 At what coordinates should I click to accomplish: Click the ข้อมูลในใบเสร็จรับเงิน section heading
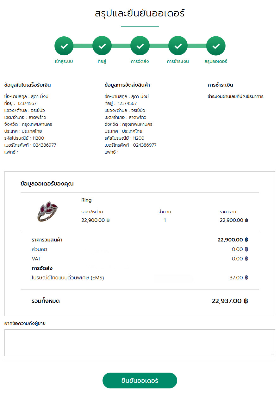click(x=28, y=85)
